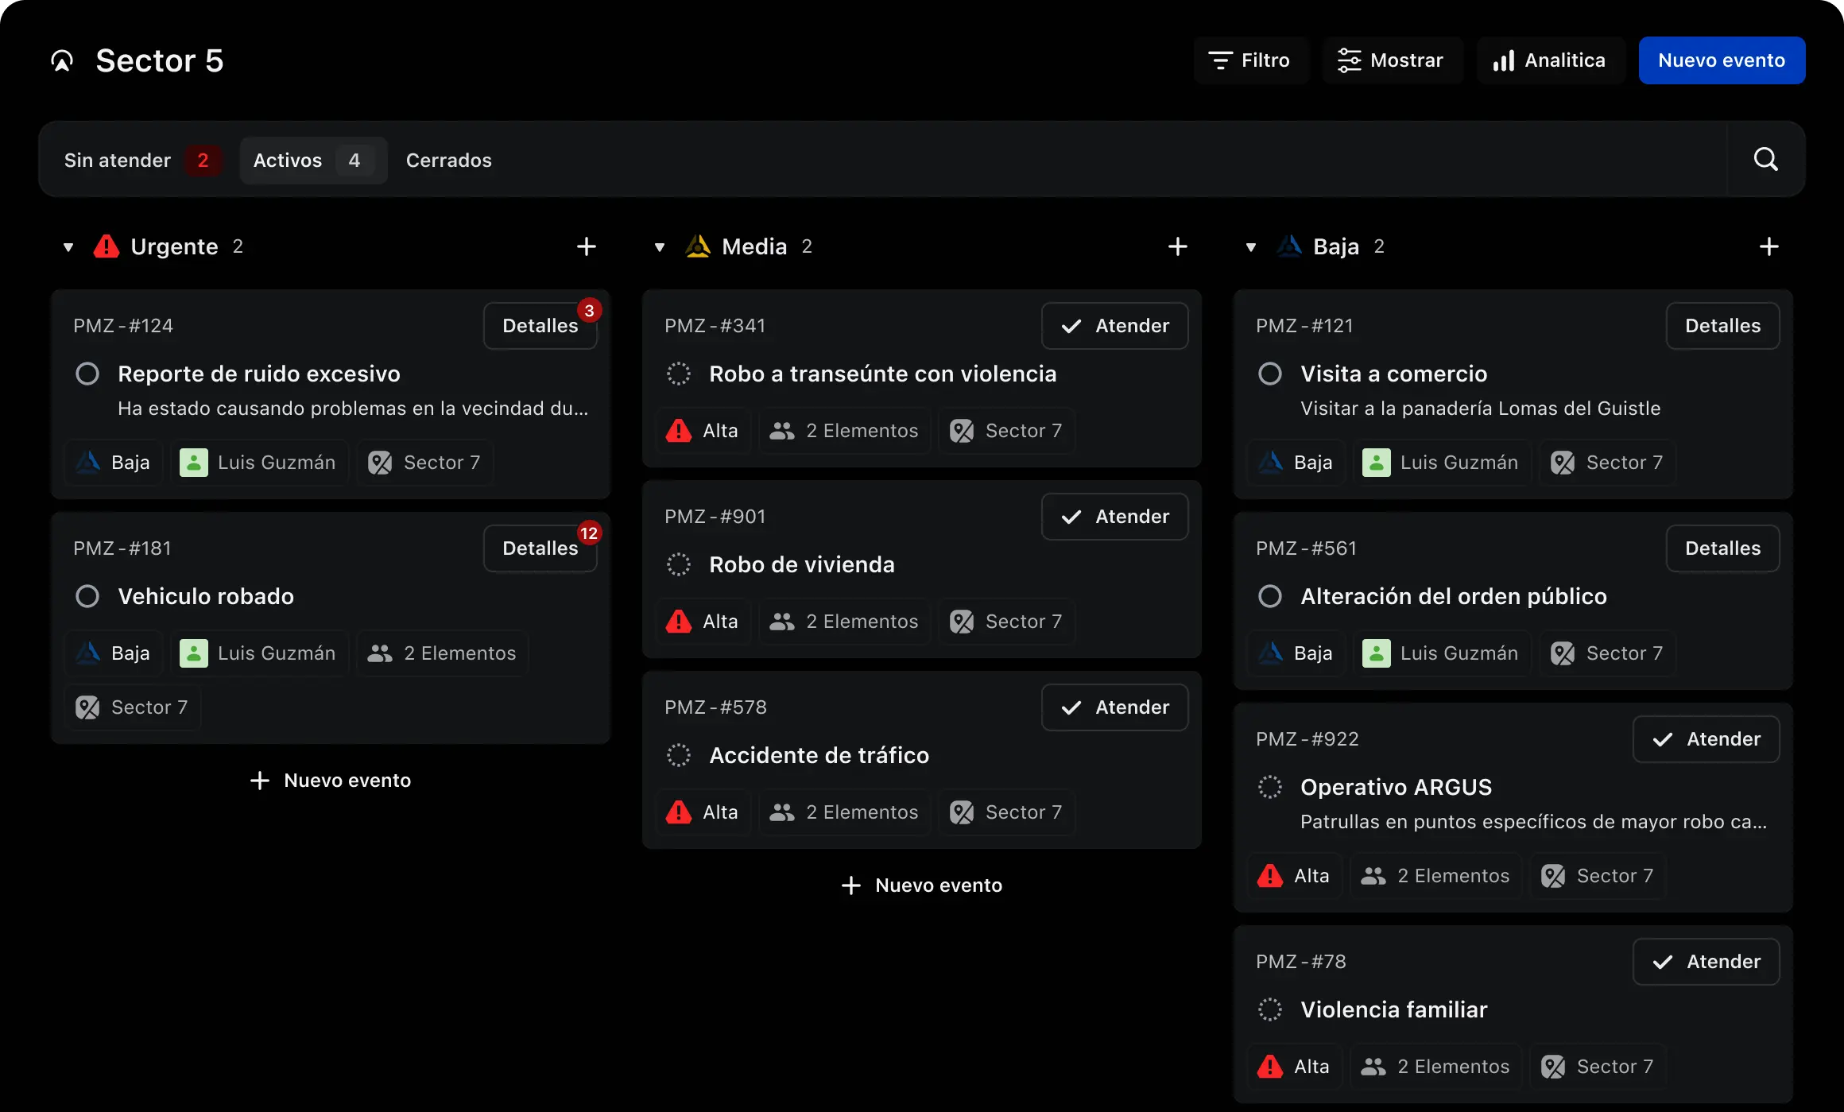This screenshot has height=1112, width=1844.
Task: Click red Alta priority icon on PMZ-#341
Action: pos(679,431)
